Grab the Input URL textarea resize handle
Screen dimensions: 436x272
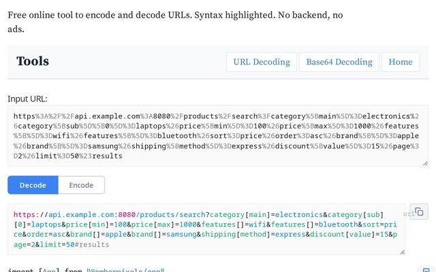tap(425, 163)
